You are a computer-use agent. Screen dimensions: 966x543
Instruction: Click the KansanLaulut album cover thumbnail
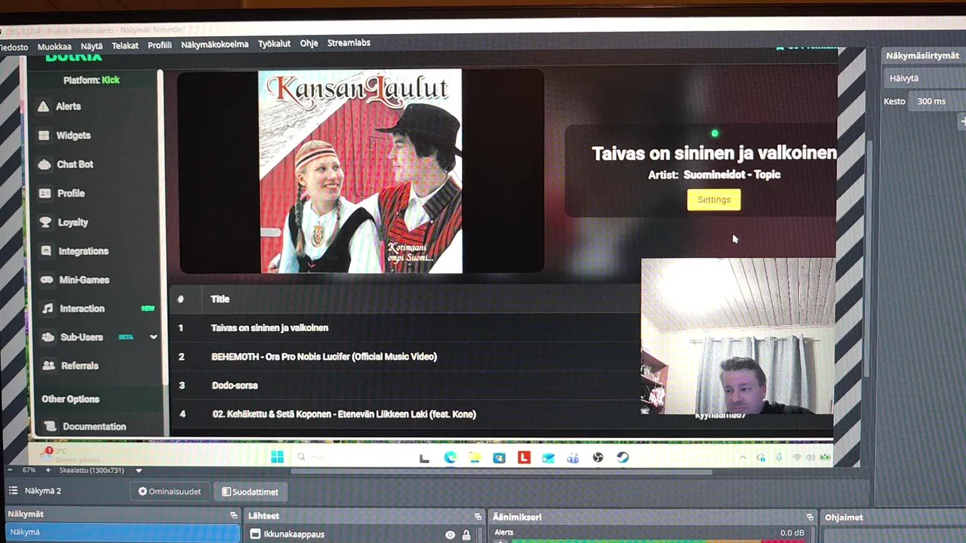click(360, 171)
